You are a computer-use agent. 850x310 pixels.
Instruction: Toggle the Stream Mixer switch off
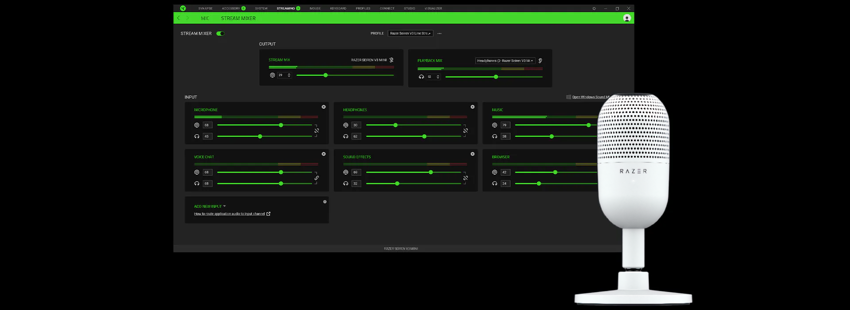click(220, 33)
